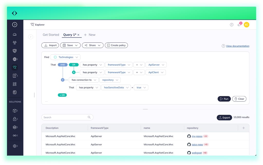Toggle the AND operator pill
263x165 pixels.
63,65
